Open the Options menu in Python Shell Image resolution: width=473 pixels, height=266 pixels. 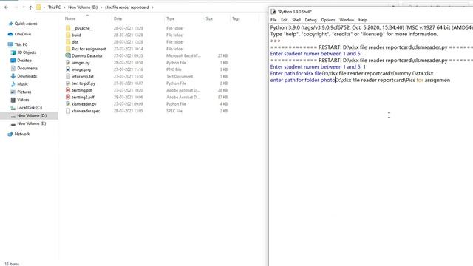point(328,20)
